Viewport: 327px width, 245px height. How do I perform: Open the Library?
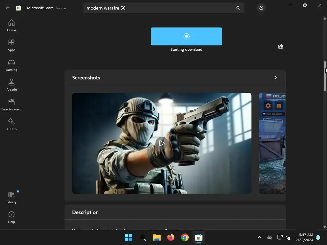[x=11, y=198]
